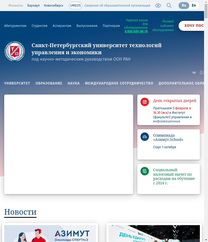This screenshot has height=242, width=208.
Task: Open ОБРАЗОВАНИЕ main navigation item
Action: tap(49, 83)
